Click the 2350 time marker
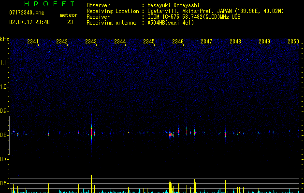The image size is (304, 193). (293, 41)
